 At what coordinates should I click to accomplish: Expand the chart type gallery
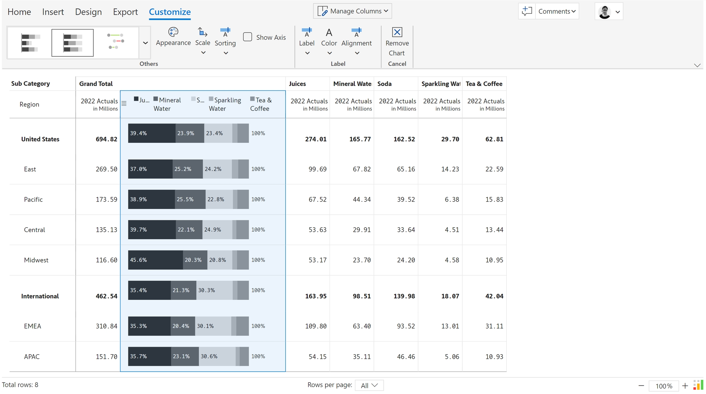[146, 43]
